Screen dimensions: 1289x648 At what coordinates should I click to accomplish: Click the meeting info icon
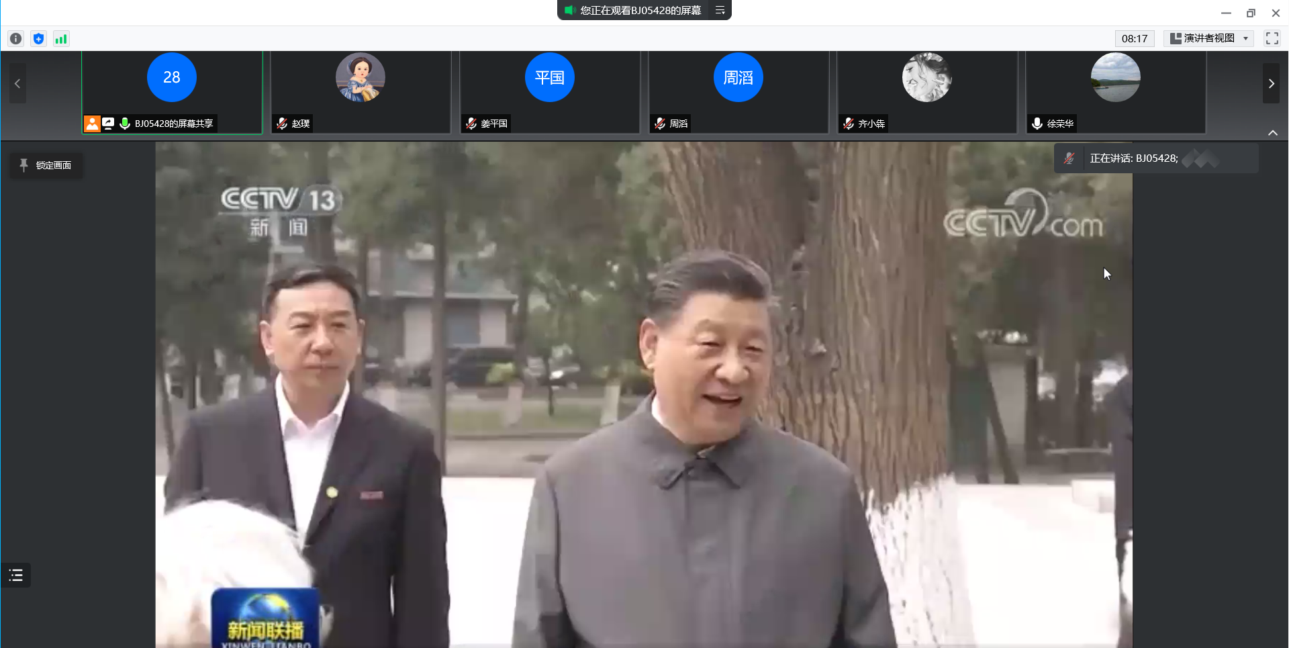16,39
